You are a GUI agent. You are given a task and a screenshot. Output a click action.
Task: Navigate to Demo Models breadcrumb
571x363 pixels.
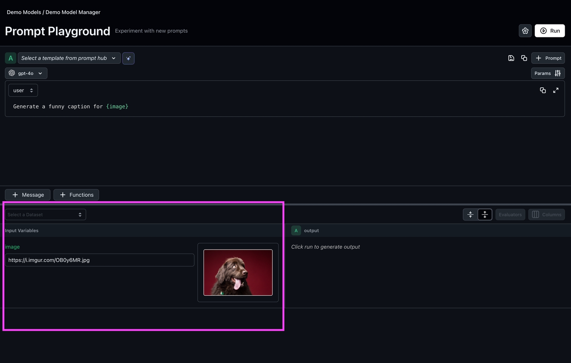coord(24,12)
